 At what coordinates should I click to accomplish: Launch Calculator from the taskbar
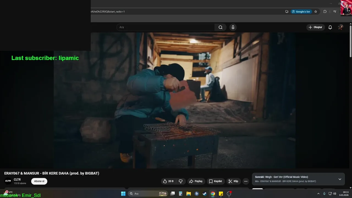point(181,194)
